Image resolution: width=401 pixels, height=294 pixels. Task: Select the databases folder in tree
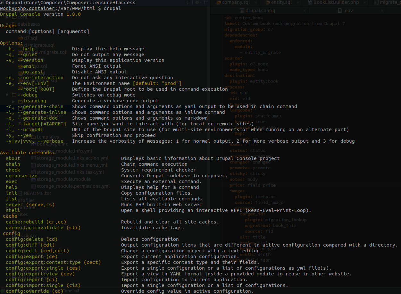coord(29,24)
